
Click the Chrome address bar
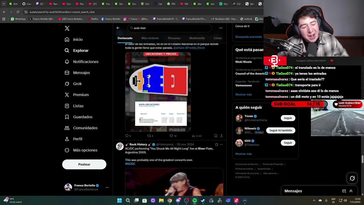coord(142,12)
